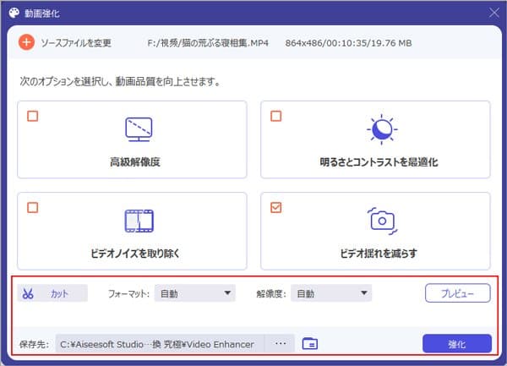Click the 明るさとコントラストを最適化 label
The width and height of the screenshot is (507, 366).
pyautogui.click(x=379, y=161)
